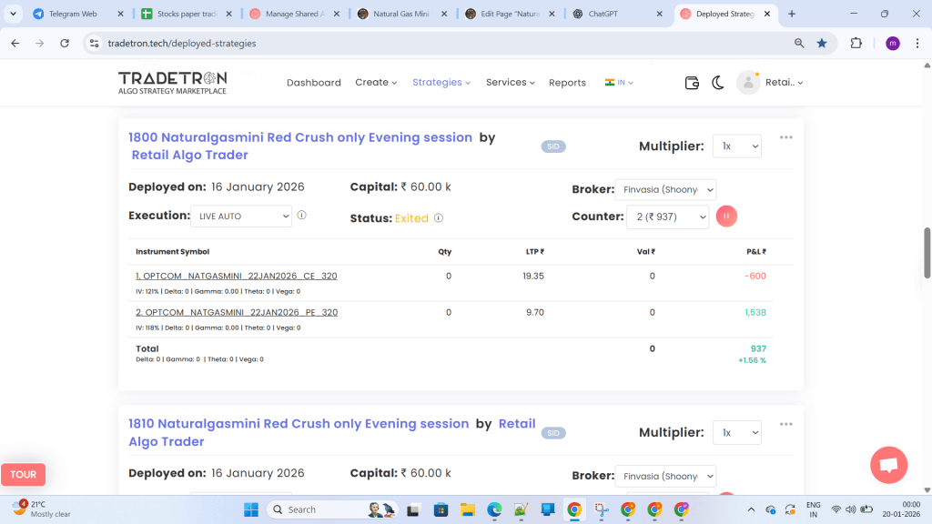The height and width of the screenshot is (524, 932).
Task: Open the NATGASMINI 22JAN2026 CE 320 link
Action: [x=237, y=276]
